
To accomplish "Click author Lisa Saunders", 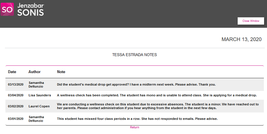I will (40, 95).
